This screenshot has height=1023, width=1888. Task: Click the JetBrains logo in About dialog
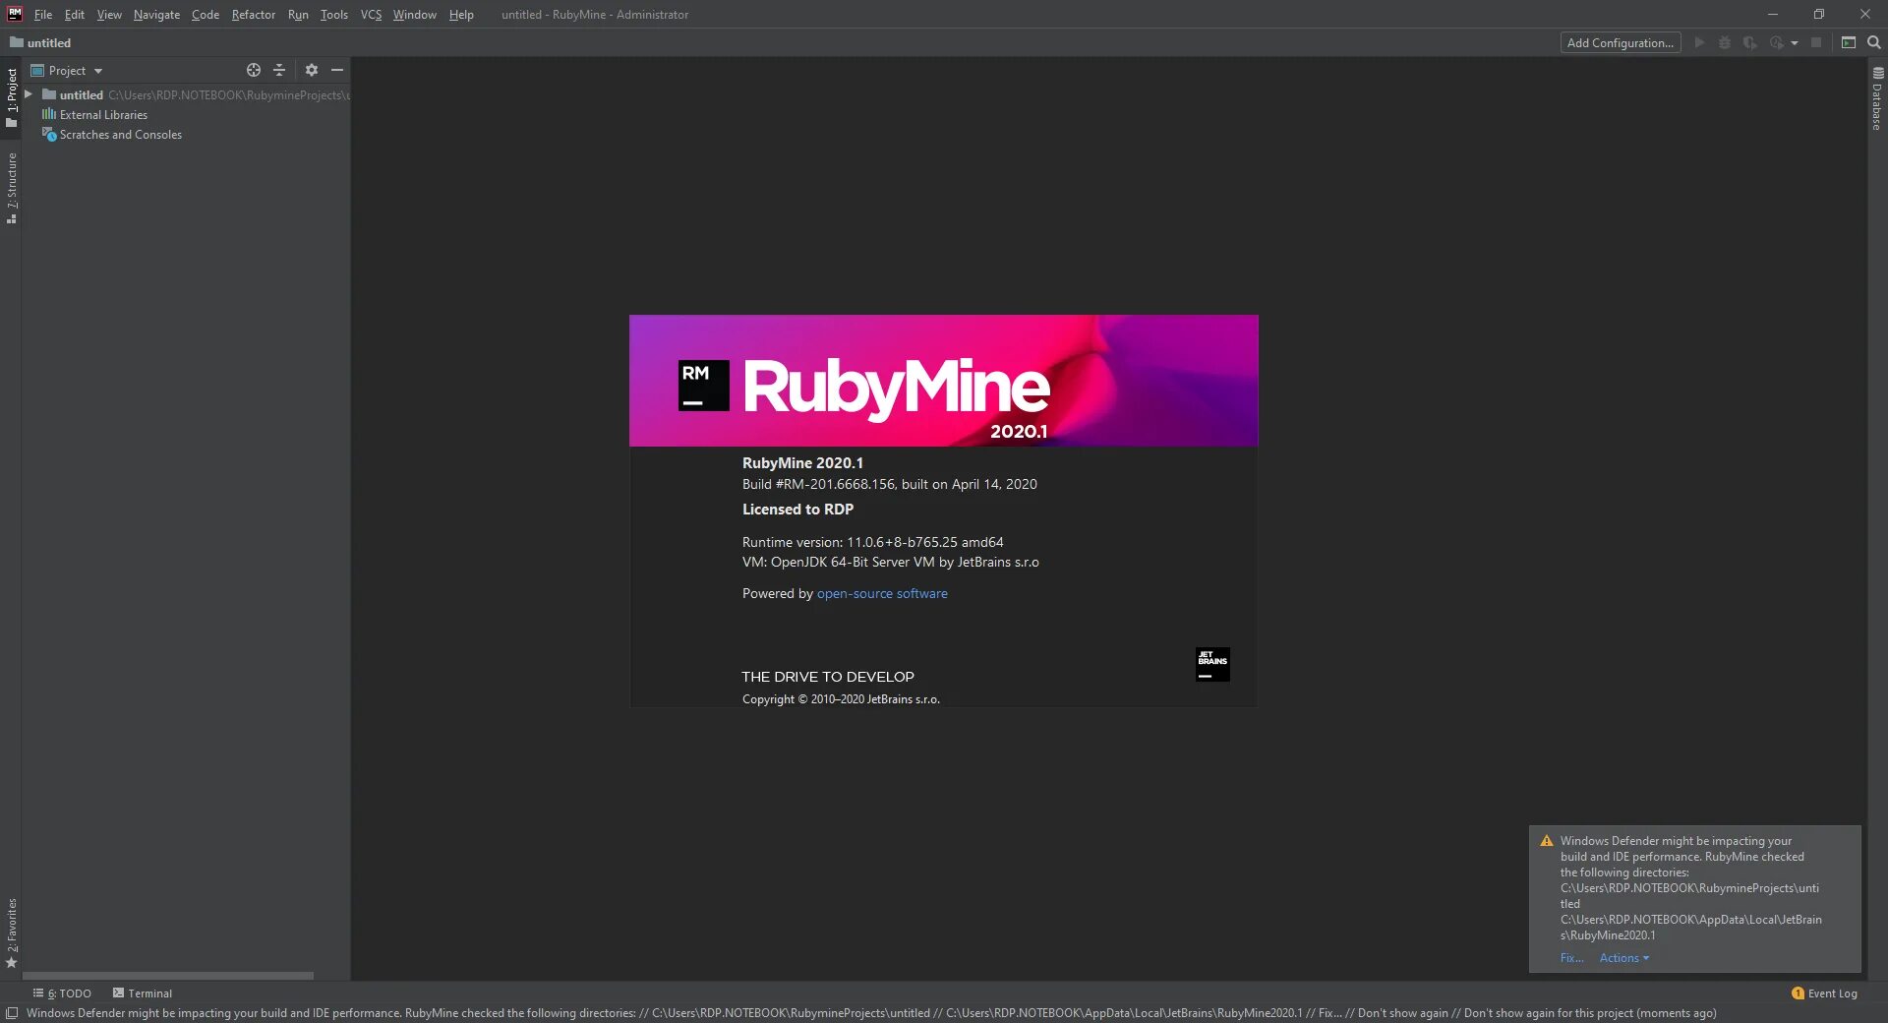[x=1212, y=664]
